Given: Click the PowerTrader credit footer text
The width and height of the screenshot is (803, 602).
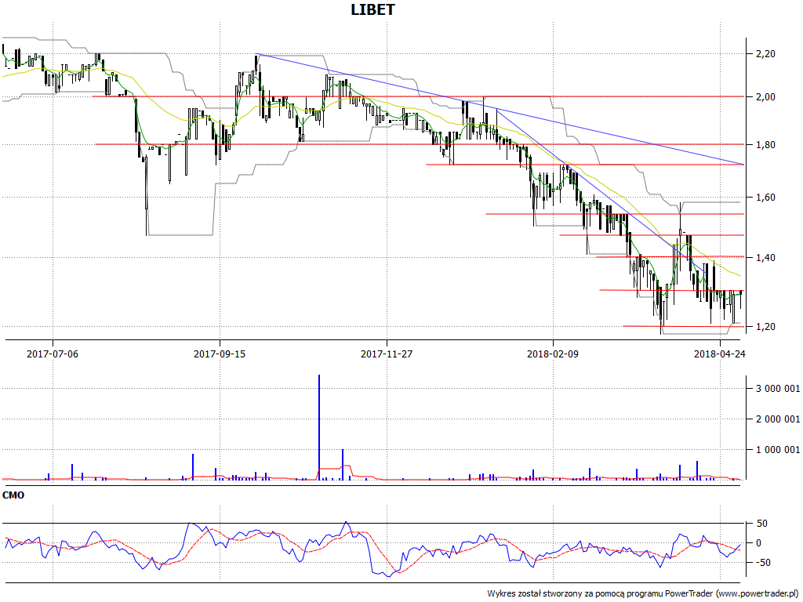Looking at the screenshot, I should tap(645, 594).
